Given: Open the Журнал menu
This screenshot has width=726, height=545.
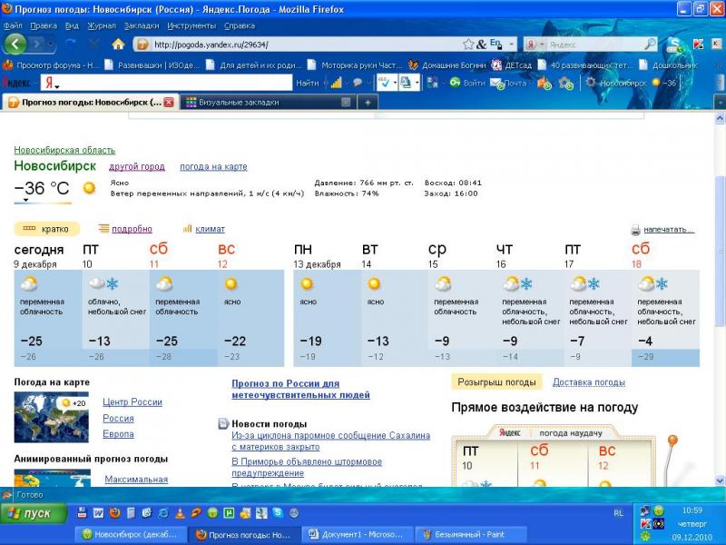Looking at the screenshot, I should pos(102,26).
